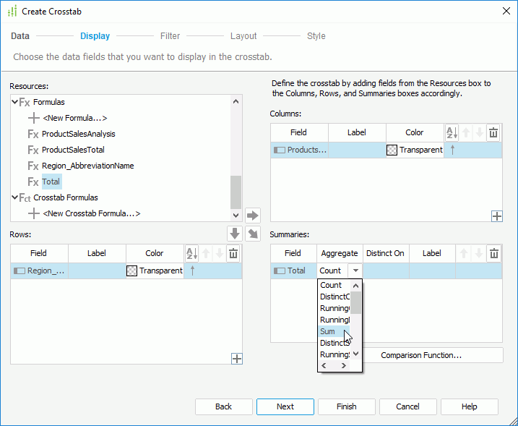Add new column with plus icon

[497, 216]
